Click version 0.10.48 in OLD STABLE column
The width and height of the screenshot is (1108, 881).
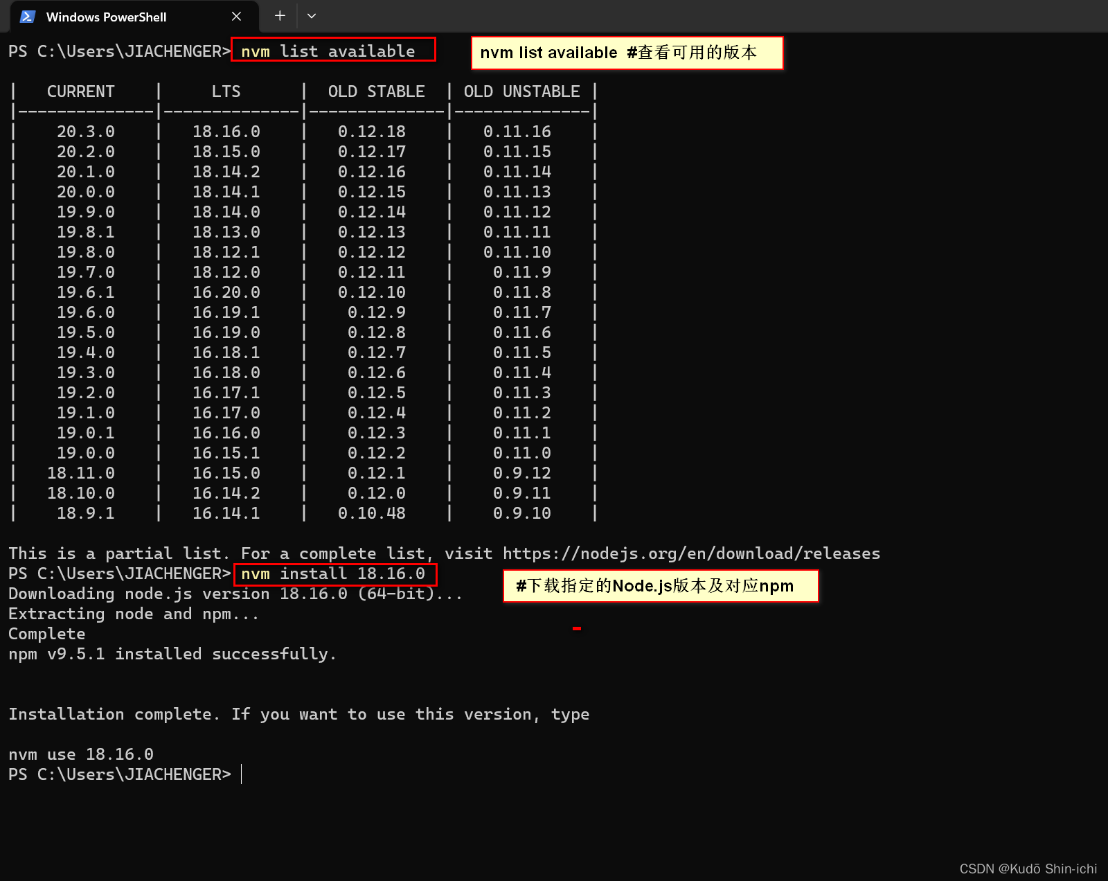point(372,513)
